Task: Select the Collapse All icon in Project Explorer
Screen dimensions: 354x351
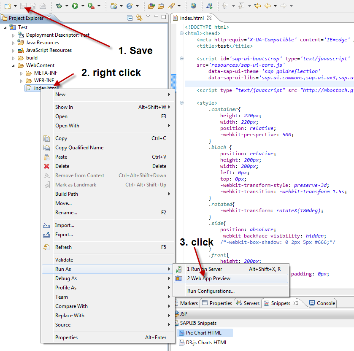Action: [130, 18]
